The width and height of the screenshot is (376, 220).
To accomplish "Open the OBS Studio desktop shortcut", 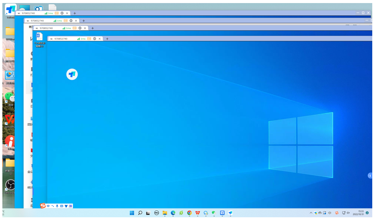I will [10, 187].
